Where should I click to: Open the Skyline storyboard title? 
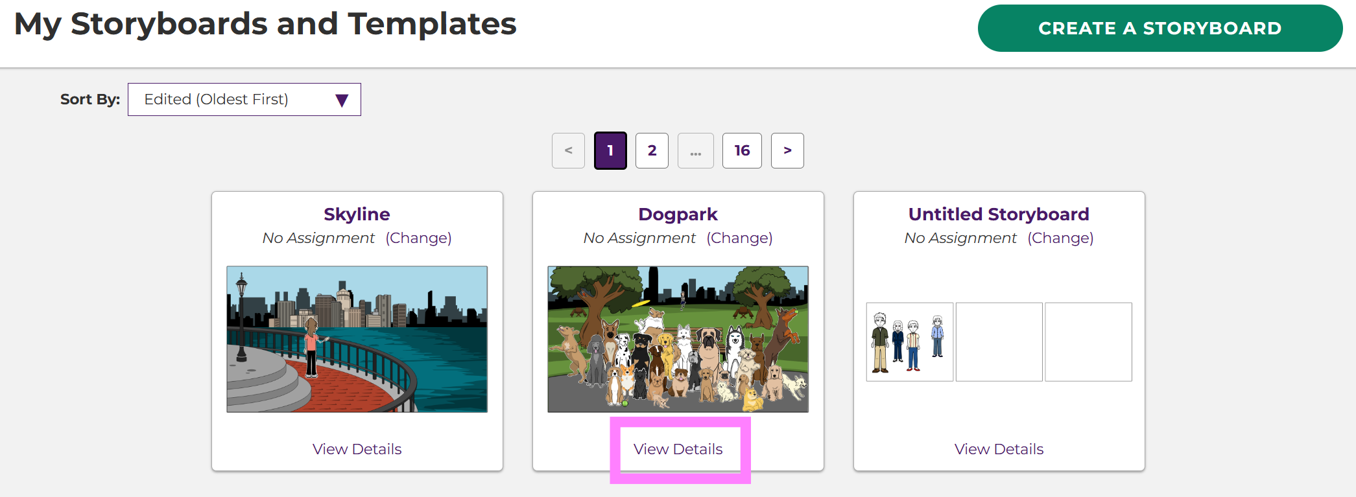(x=357, y=214)
